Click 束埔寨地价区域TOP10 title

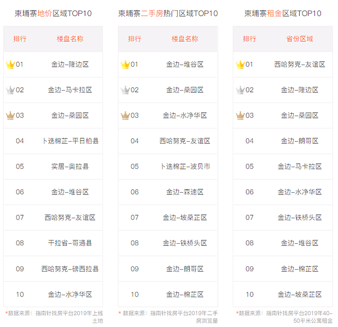(x=53, y=13)
